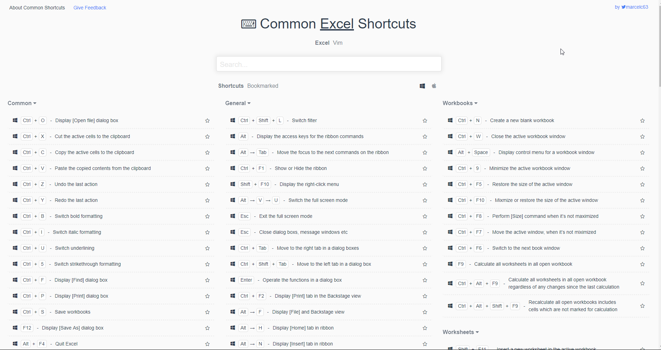Viewport: 661px width, 350px height.
Task: Star Move the focus to next commands shortcut
Action: pos(425,153)
